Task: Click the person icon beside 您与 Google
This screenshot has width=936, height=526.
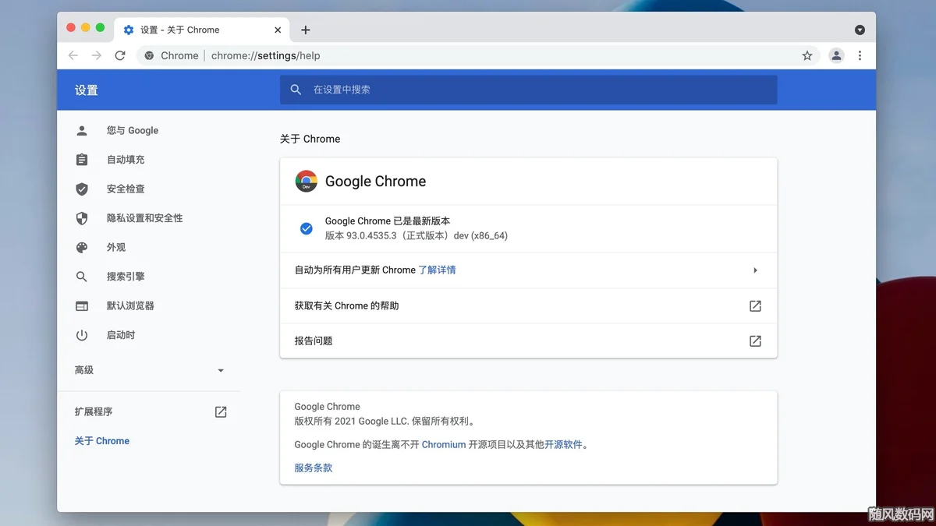Action: [82, 130]
